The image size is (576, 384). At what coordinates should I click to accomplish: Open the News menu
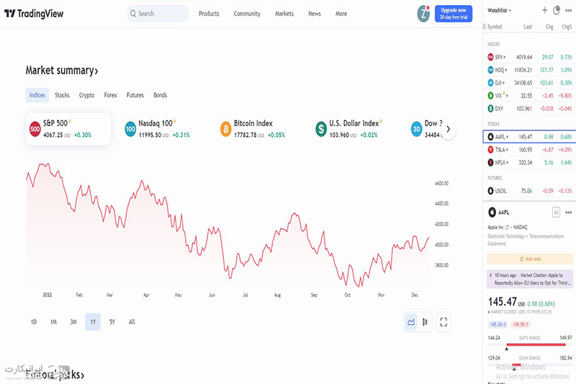point(315,14)
